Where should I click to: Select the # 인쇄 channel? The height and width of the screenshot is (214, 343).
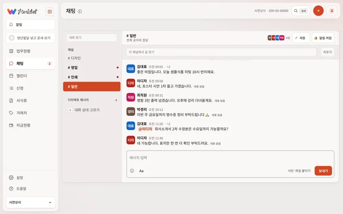click(x=92, y=77)
